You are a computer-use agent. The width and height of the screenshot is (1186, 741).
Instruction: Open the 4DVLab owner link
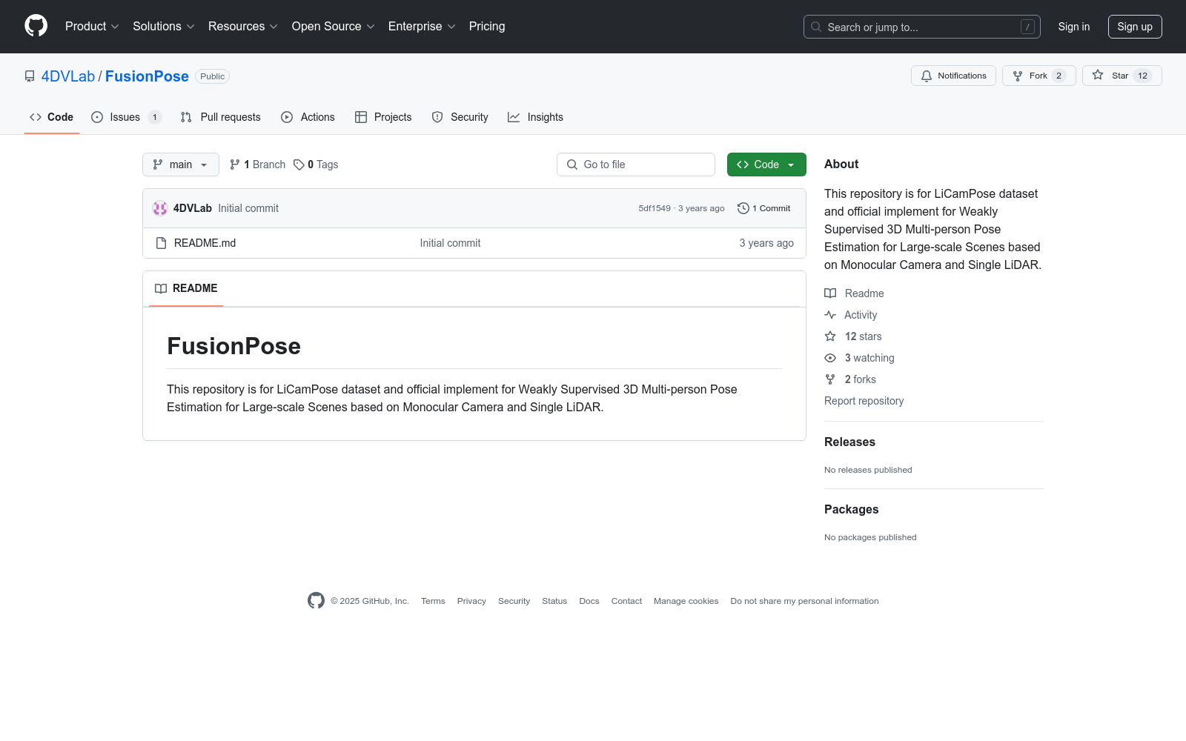click(x=68, y=76)
